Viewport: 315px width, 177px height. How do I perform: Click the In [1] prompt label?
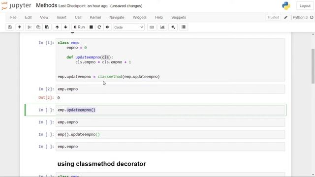point(46,43)
